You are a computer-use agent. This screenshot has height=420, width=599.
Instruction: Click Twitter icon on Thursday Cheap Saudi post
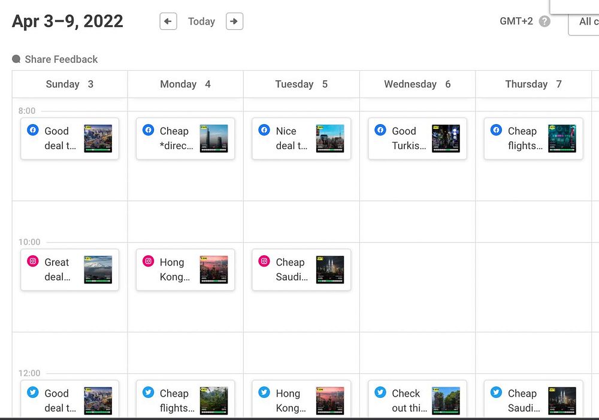496,392
